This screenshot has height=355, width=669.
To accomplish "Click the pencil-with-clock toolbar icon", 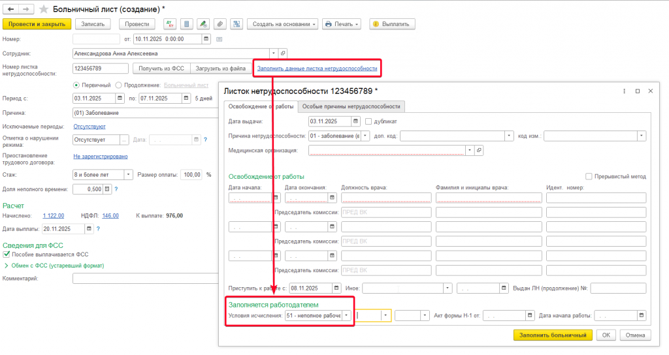I will pos(203,24).
